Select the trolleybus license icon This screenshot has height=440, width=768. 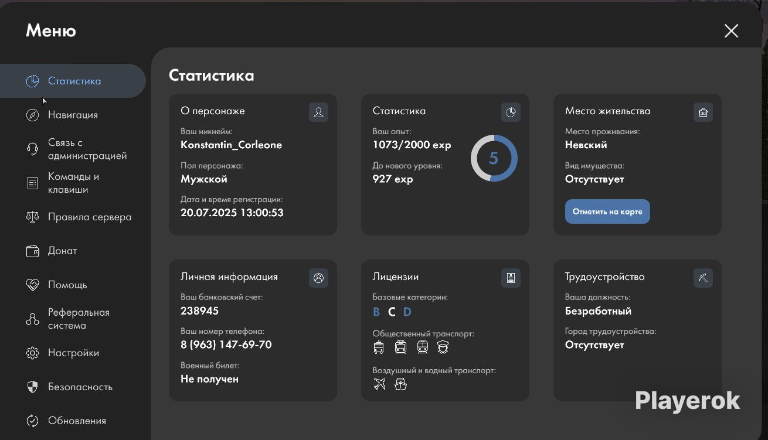[379, 347]
